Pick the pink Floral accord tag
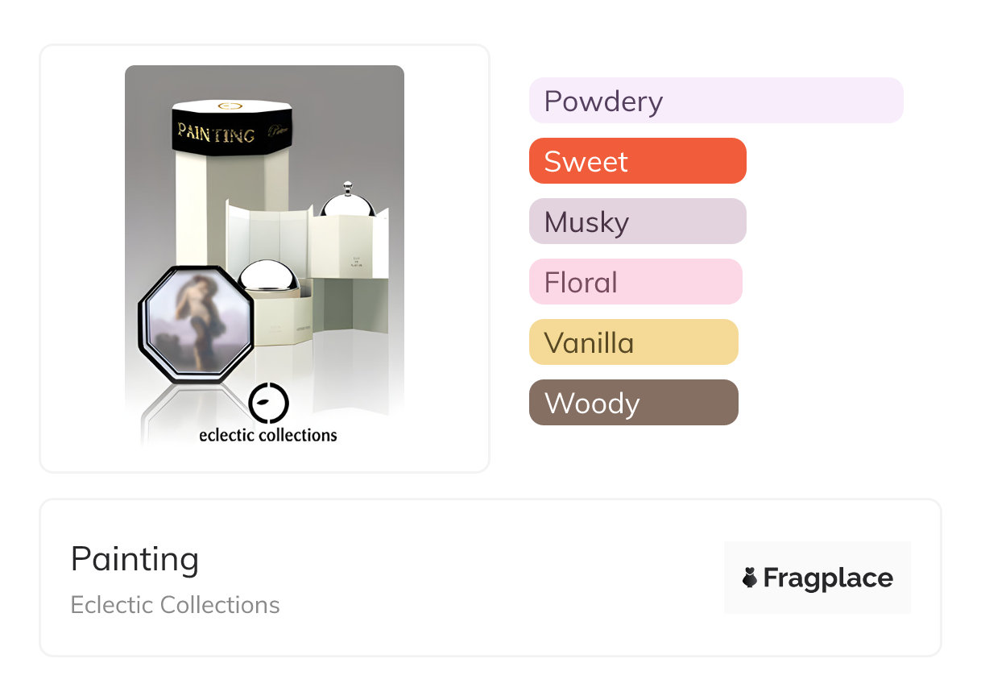 click(x=635, y=282)
